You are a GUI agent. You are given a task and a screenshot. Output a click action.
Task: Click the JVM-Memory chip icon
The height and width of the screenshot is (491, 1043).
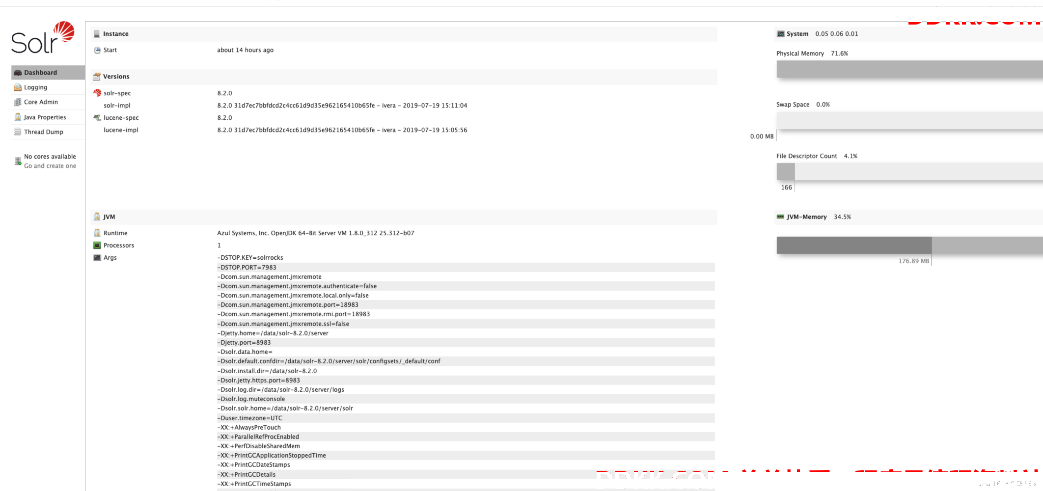780,217
